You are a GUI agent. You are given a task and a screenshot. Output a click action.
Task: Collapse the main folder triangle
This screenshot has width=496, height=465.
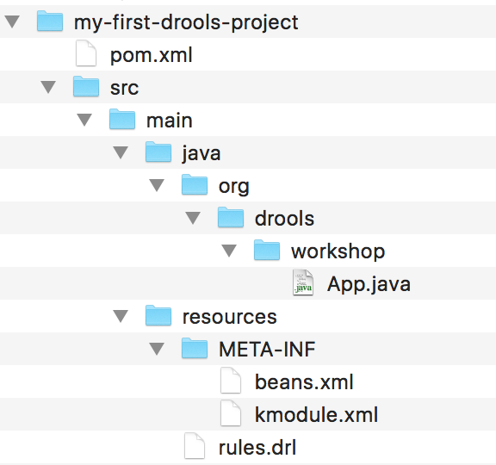pyautogui.click(x=84, y=121)
